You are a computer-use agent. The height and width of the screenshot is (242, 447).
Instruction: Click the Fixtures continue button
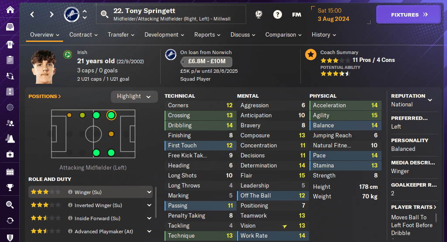click(x=409, y=15)
